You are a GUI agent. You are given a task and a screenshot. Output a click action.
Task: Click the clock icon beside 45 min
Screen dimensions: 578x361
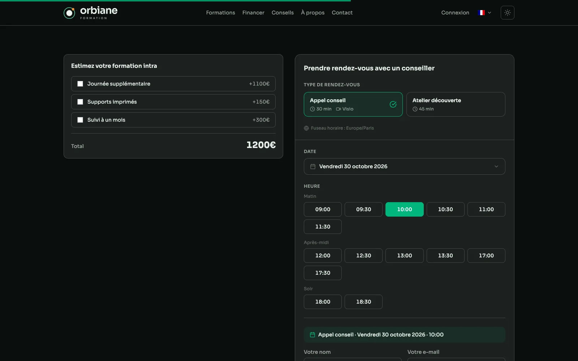[x=415, y=109]
